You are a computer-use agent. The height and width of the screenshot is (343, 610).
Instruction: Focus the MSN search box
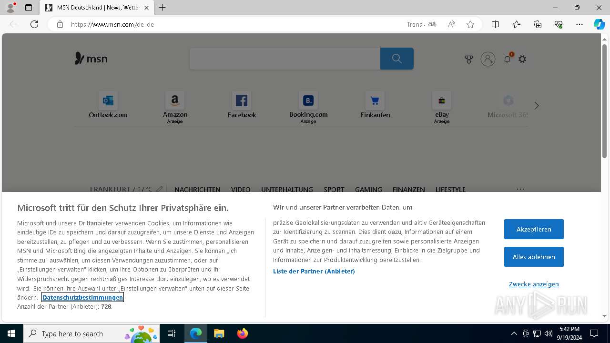[x=285, y=59]
